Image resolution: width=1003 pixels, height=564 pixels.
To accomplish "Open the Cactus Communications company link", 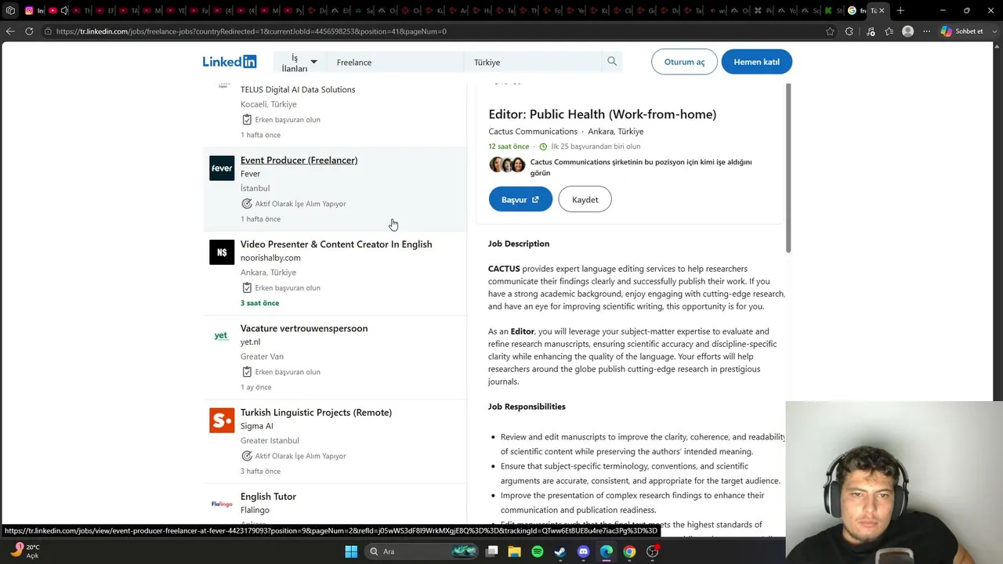I will (x=533, y=132).
